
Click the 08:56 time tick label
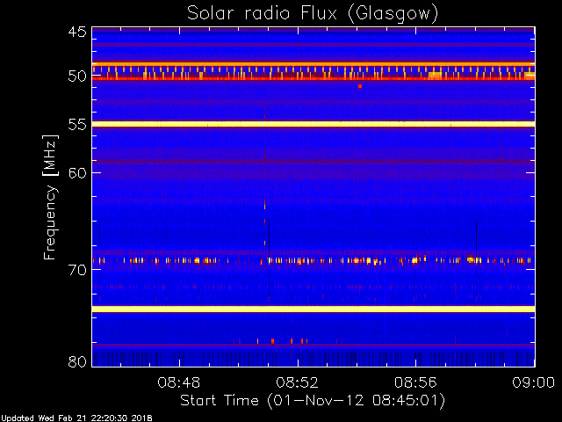[415, 382]
